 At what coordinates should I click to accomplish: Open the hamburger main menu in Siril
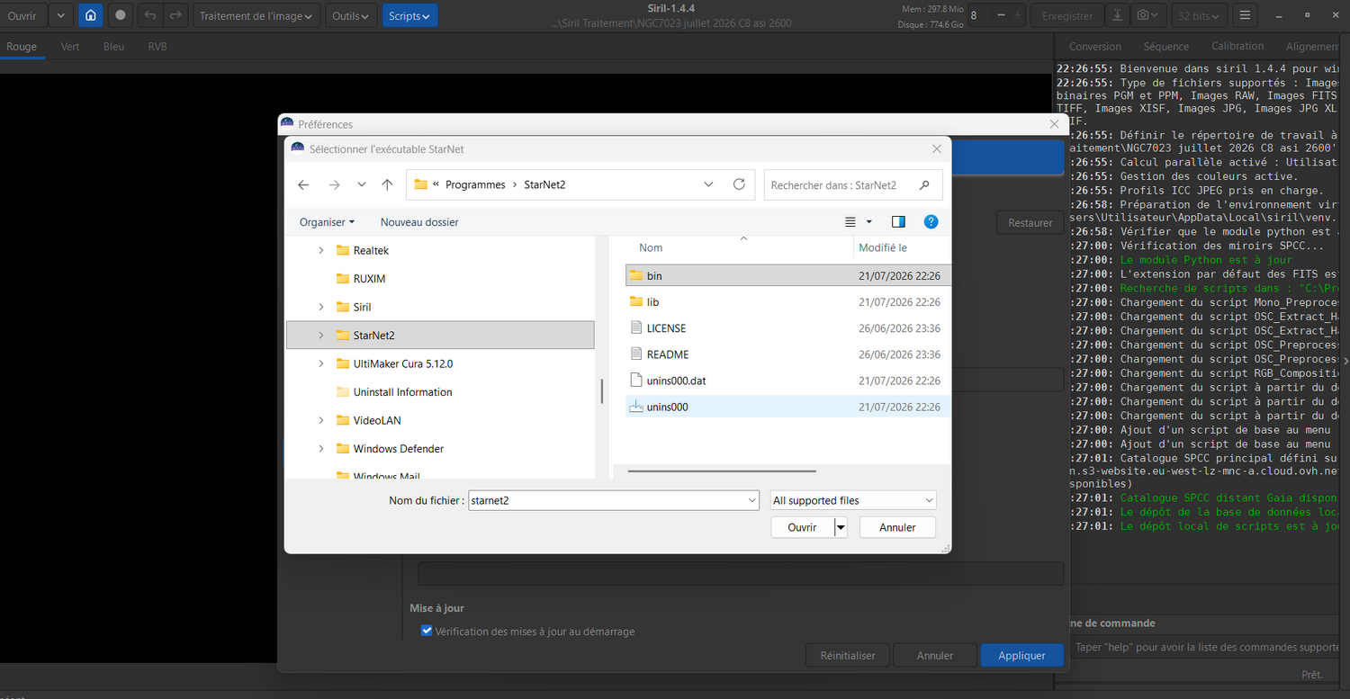[1245, 15]
